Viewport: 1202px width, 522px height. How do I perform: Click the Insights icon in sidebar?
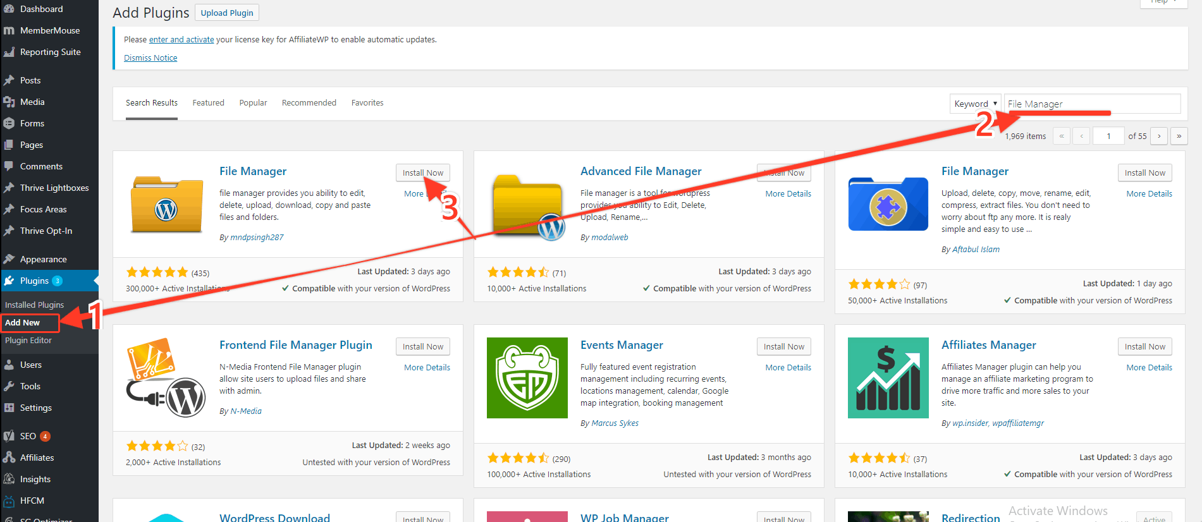9,479
